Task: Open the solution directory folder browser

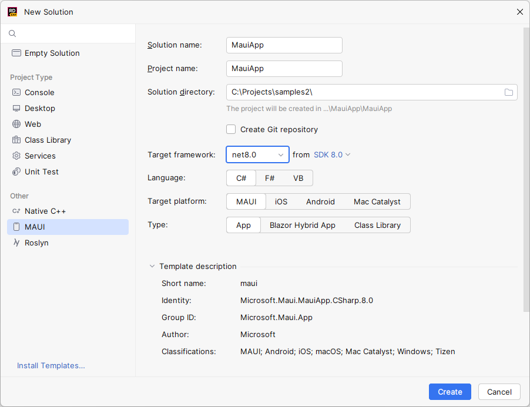Action: pos(508,92)
